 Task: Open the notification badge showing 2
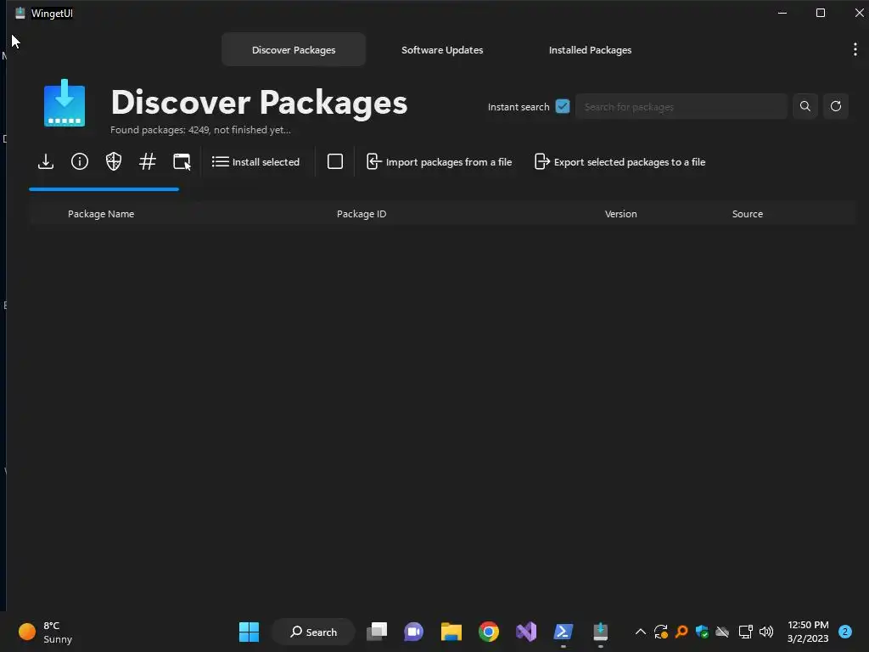845,632
